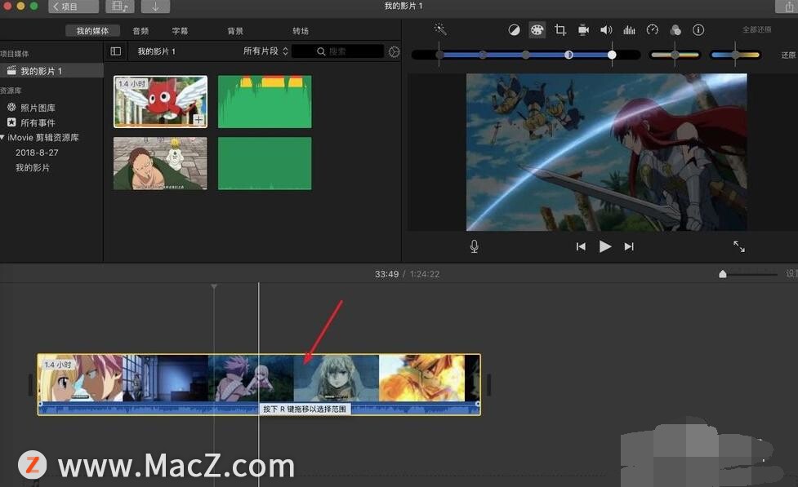
Task: Add the red cat clip with plus button
Action: click(x=198, y=119)
